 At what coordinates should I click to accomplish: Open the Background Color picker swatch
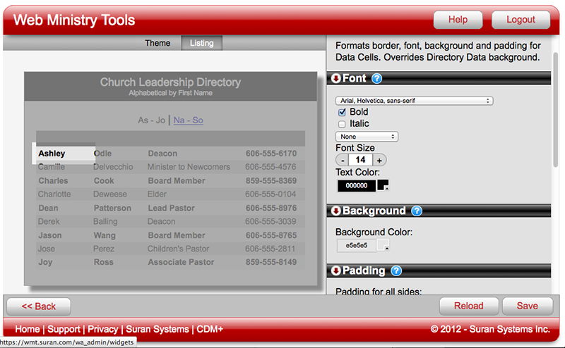point(383,245)
